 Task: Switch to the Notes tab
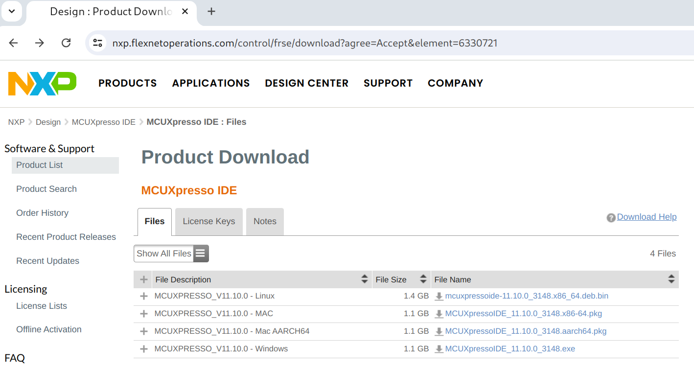[265, 221]
